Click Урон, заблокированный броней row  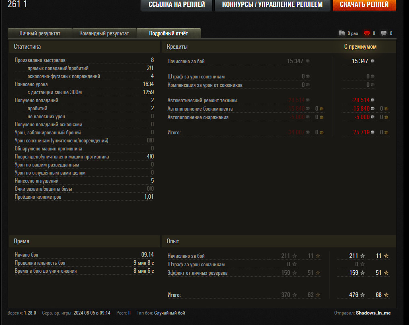84,132
